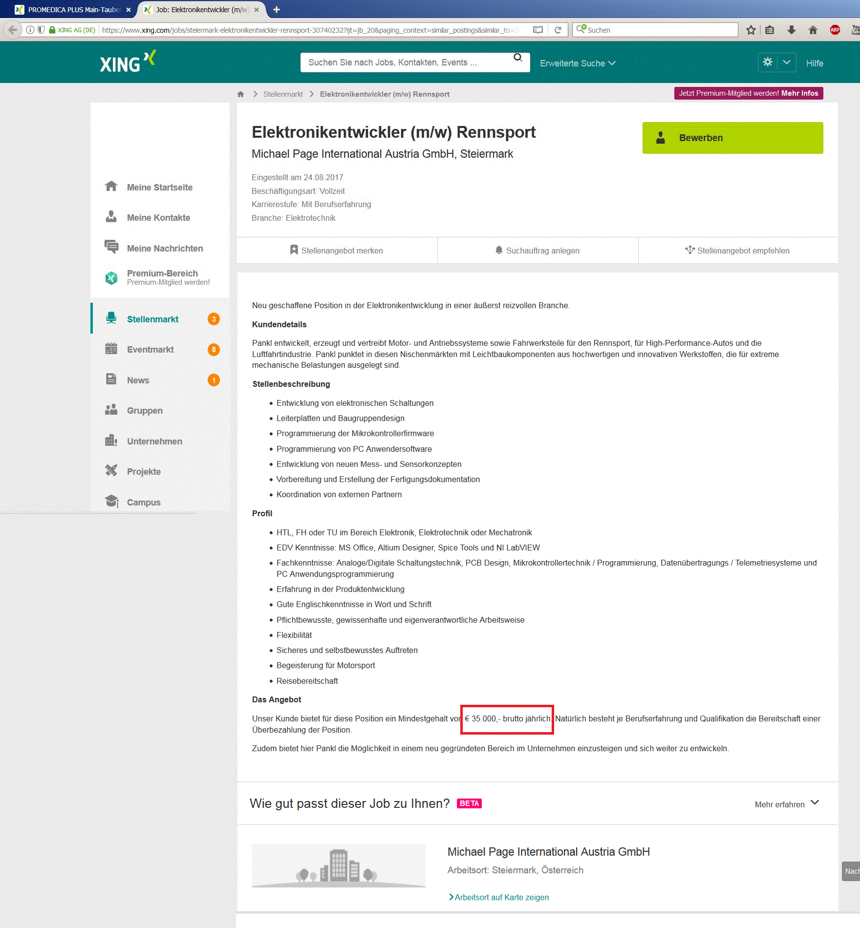This screenshot has width=860, height=928.
Task: Expand Mehr erfahren section
Action: tap(787, 804)
